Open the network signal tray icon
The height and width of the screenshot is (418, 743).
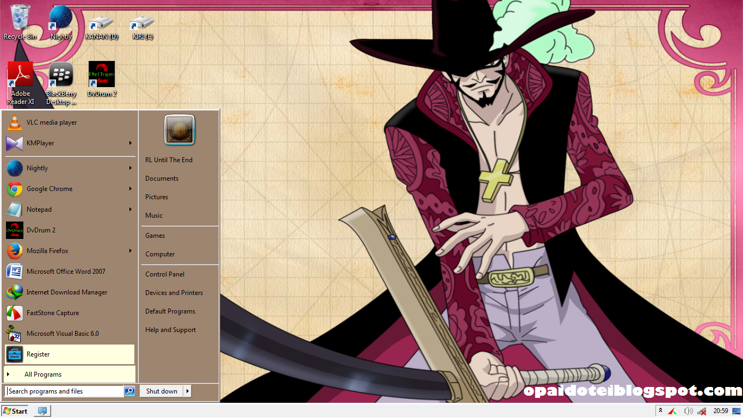(702, 411)
